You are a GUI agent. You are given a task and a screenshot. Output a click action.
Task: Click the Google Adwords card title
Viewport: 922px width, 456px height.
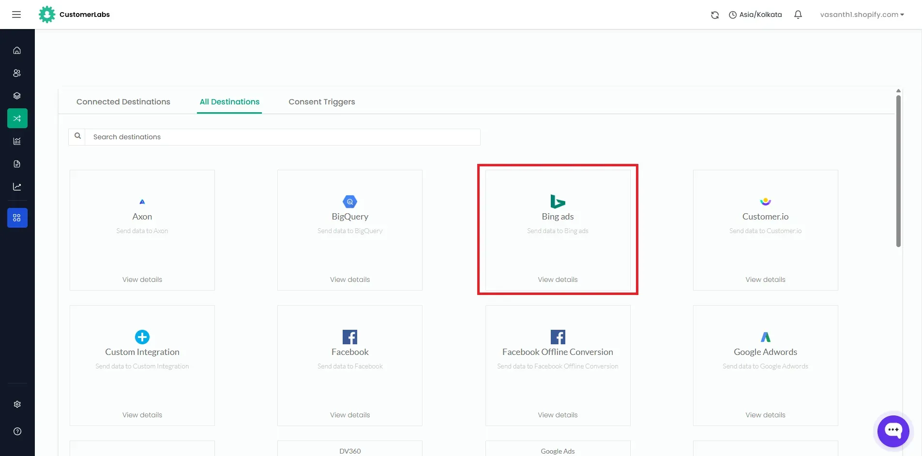tap(766, 352)
